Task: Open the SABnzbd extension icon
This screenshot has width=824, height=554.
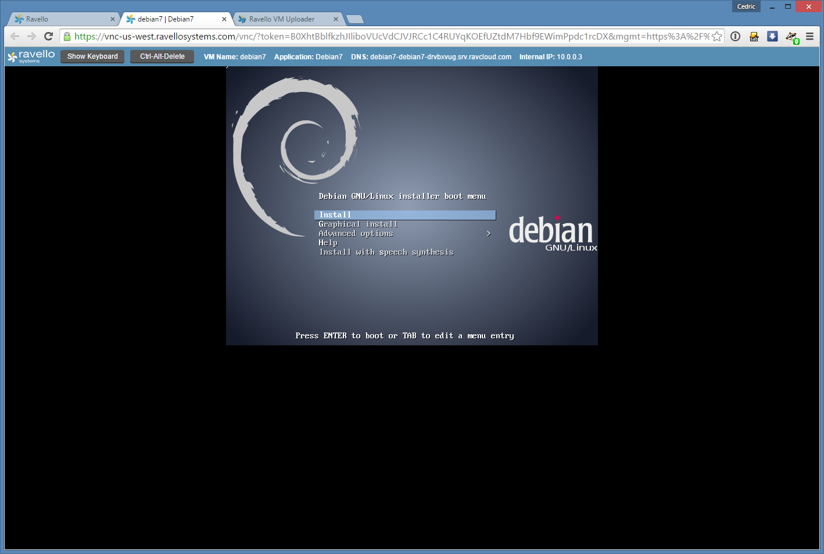Action: pos(754,37)
